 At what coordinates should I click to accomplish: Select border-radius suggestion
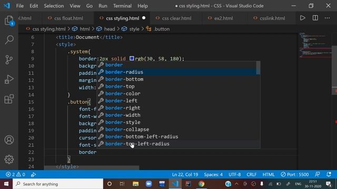click(x=176, y=72)
